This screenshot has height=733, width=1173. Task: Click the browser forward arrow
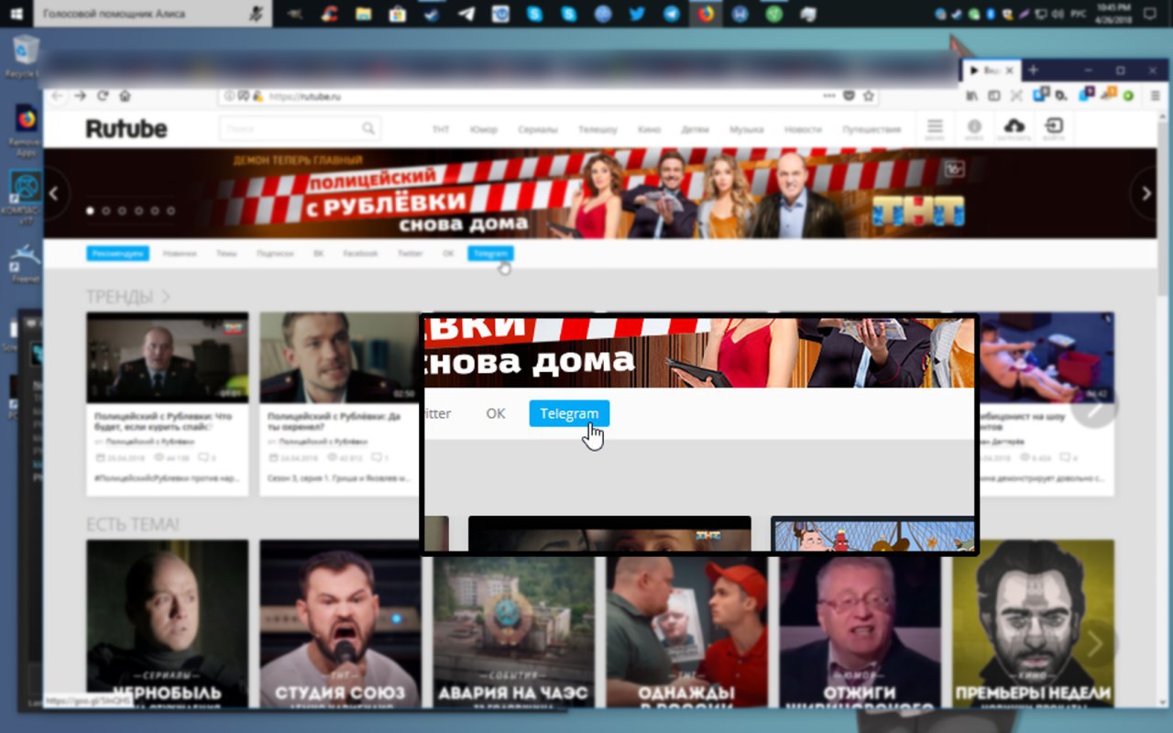point(81,95)
